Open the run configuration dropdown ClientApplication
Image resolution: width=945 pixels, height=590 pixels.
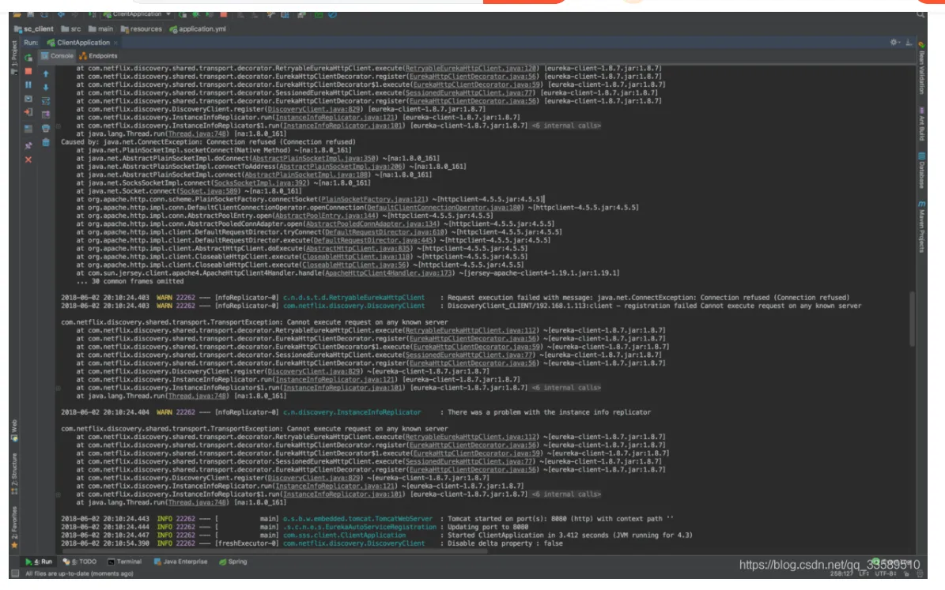coord(138,14)
